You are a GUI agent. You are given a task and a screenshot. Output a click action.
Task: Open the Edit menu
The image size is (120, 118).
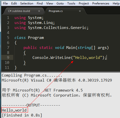(14, 3)
